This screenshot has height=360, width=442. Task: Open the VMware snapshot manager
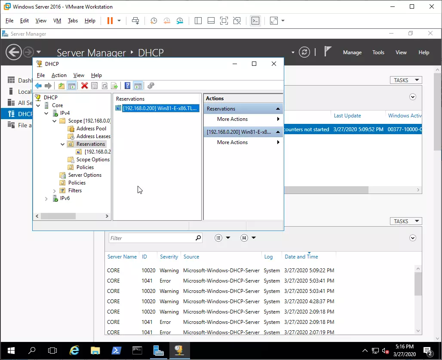[x=180, y=21]
